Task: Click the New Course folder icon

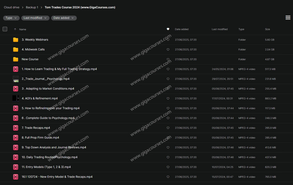Action: [x=15, y=59]
